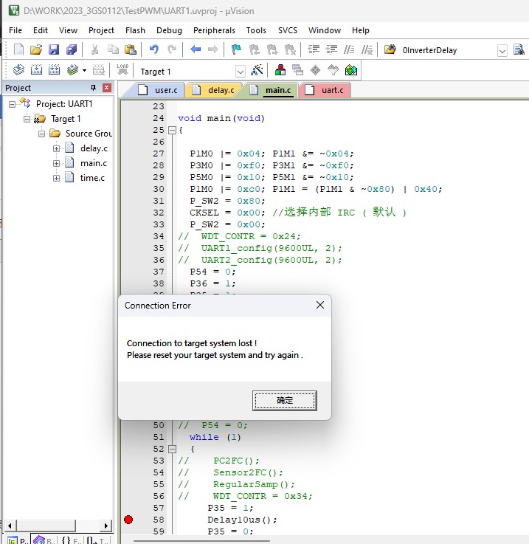The height and width of the screenshot is (544, 529).
Task: Select time.c in the project tree
Action: pos(92,178)
